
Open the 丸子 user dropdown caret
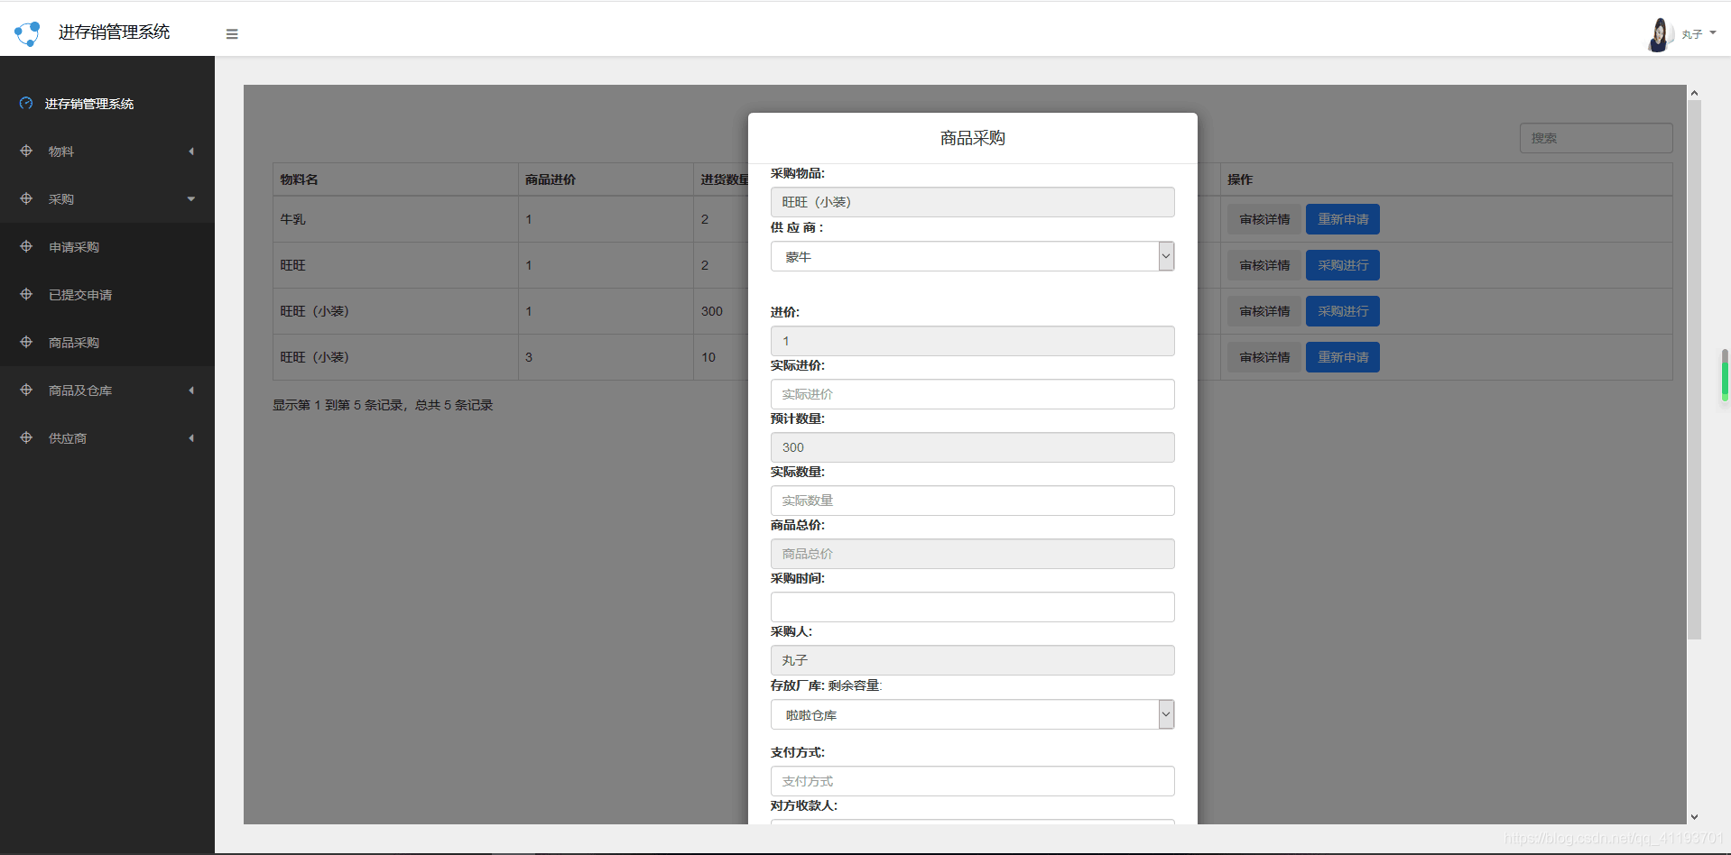[x=1713, y=33]
